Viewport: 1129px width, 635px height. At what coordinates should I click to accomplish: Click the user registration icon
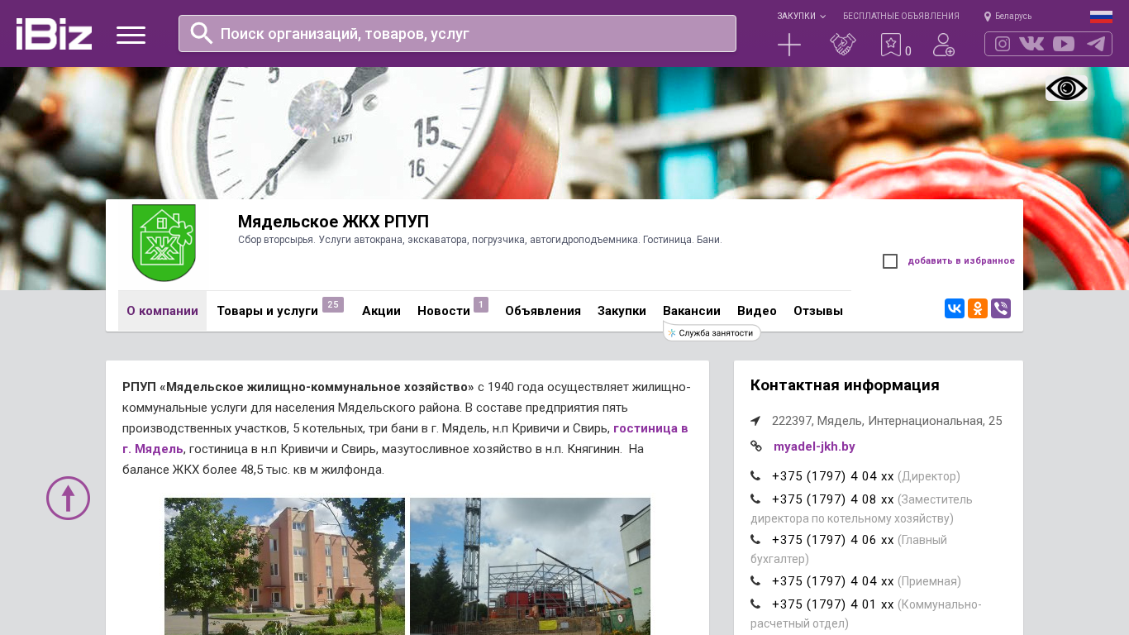tap(943, 45)
